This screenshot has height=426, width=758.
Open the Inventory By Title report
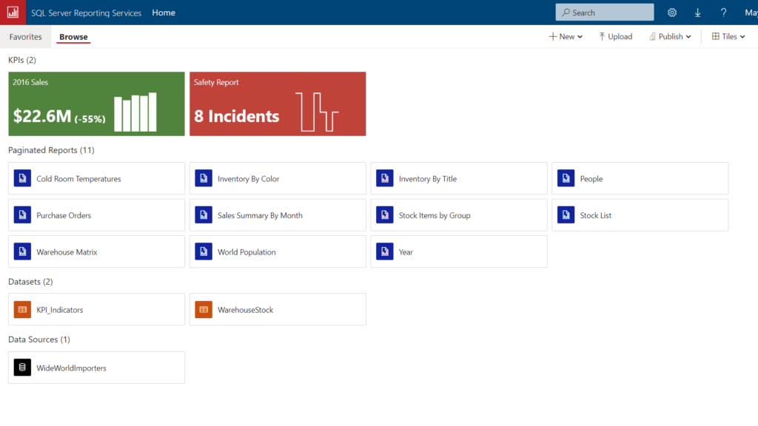(x=459, y=178)
